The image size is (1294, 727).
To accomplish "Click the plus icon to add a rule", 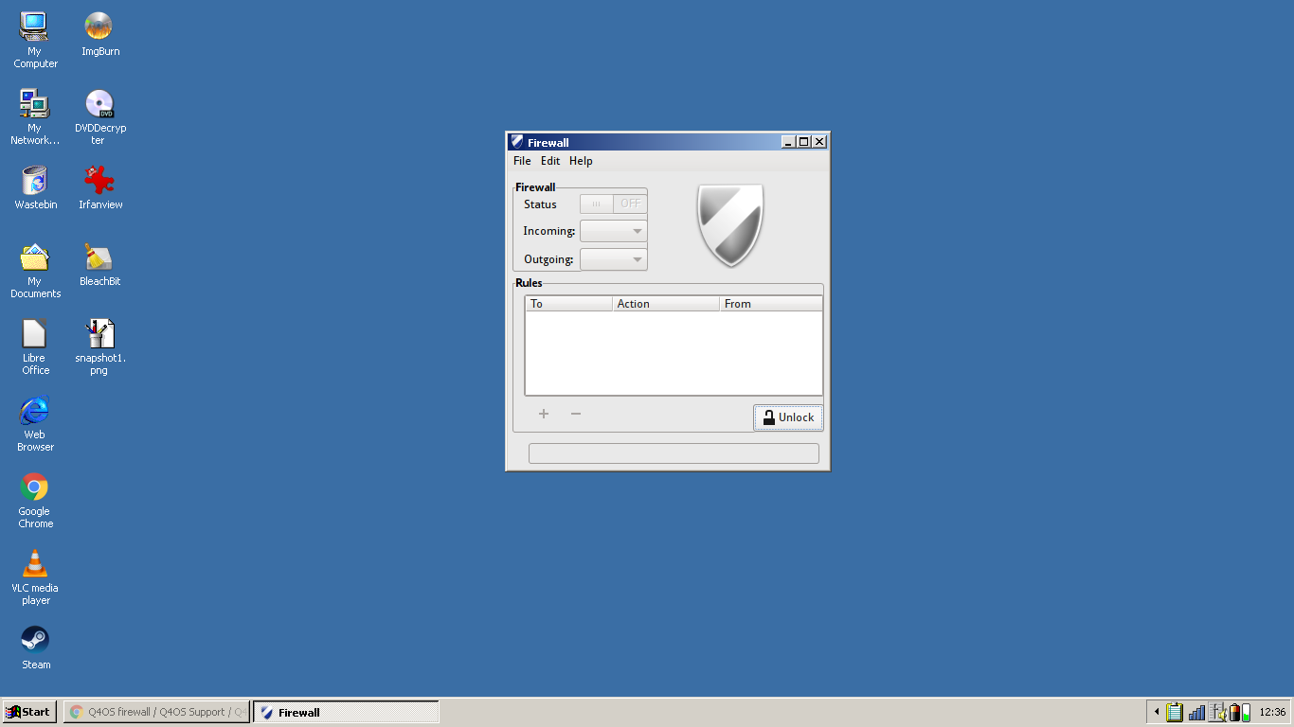I will pyautogui.click(x=544, y=414).
